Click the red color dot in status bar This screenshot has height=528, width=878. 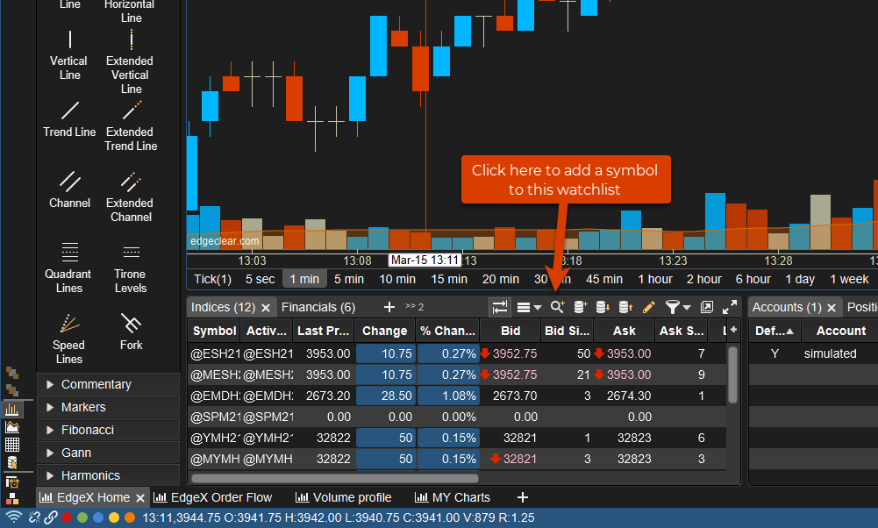pos(67,517)
